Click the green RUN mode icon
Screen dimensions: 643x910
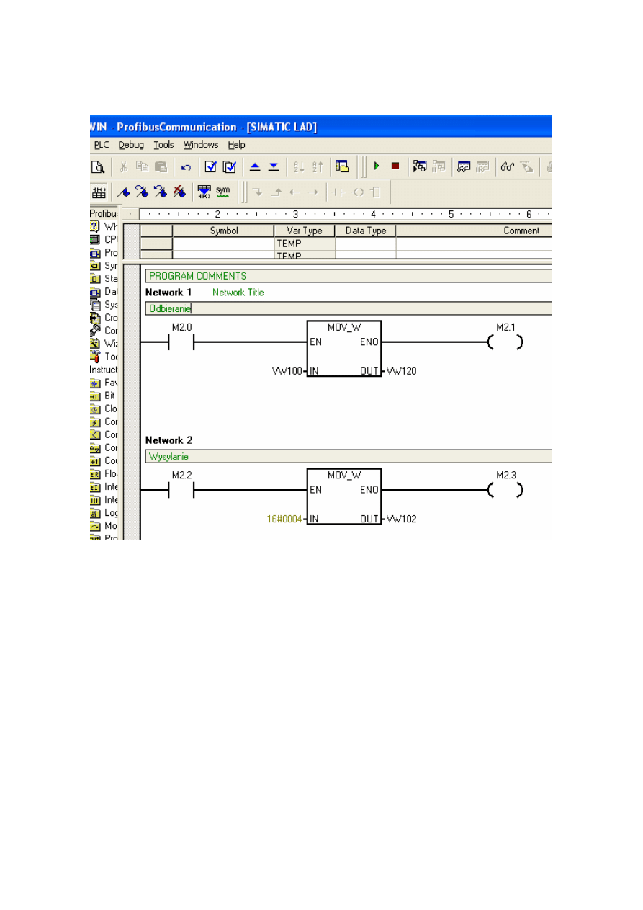tap(377, 167)
